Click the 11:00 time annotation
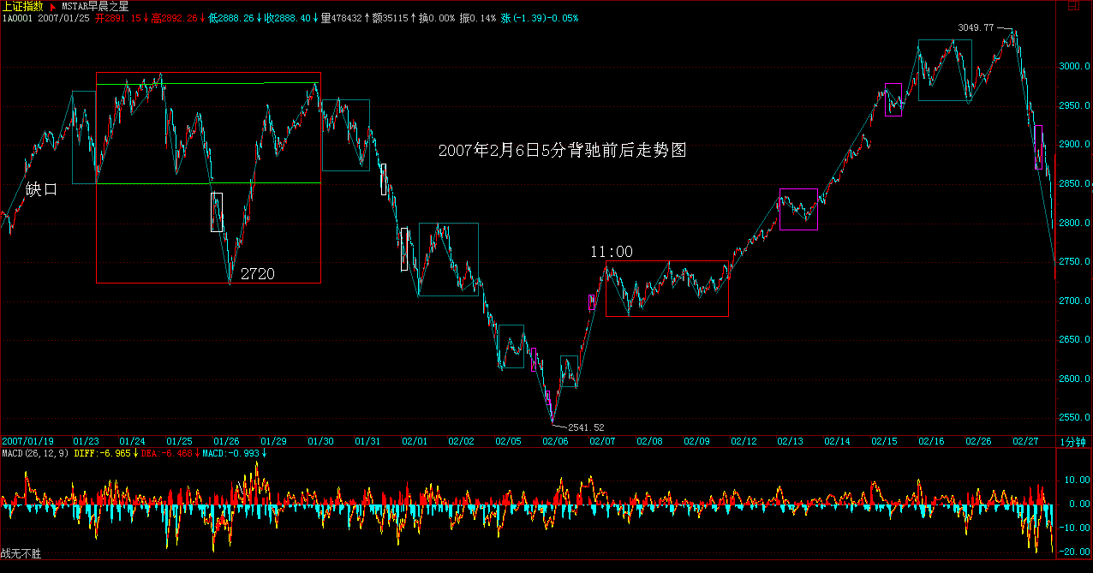The width and height of the screenshot is (1093, 573). coord(612,251)
